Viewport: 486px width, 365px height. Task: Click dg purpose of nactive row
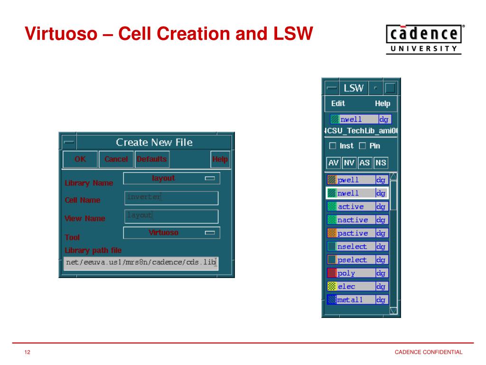[x=381, y=220]
